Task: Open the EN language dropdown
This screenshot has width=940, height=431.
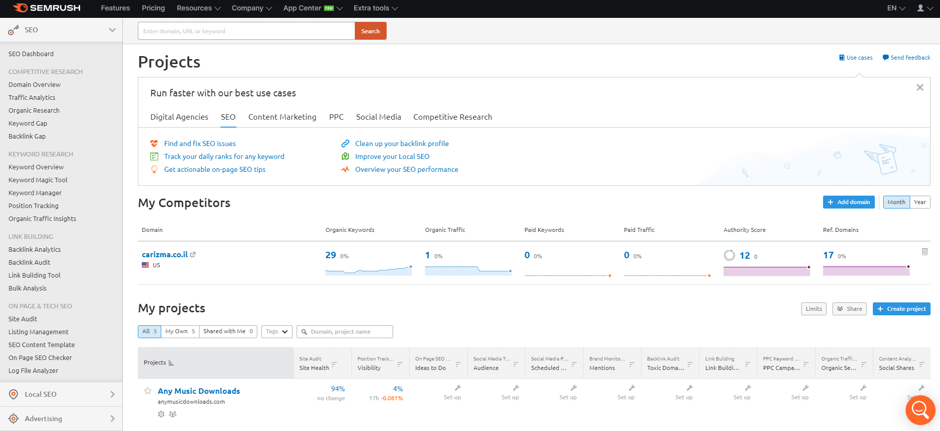Action: 896,8
